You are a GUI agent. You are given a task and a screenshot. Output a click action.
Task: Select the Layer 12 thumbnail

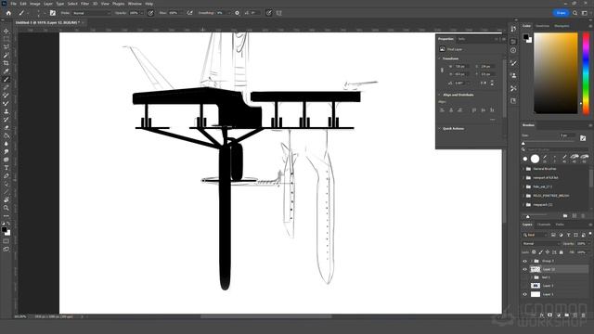(536, 269)
